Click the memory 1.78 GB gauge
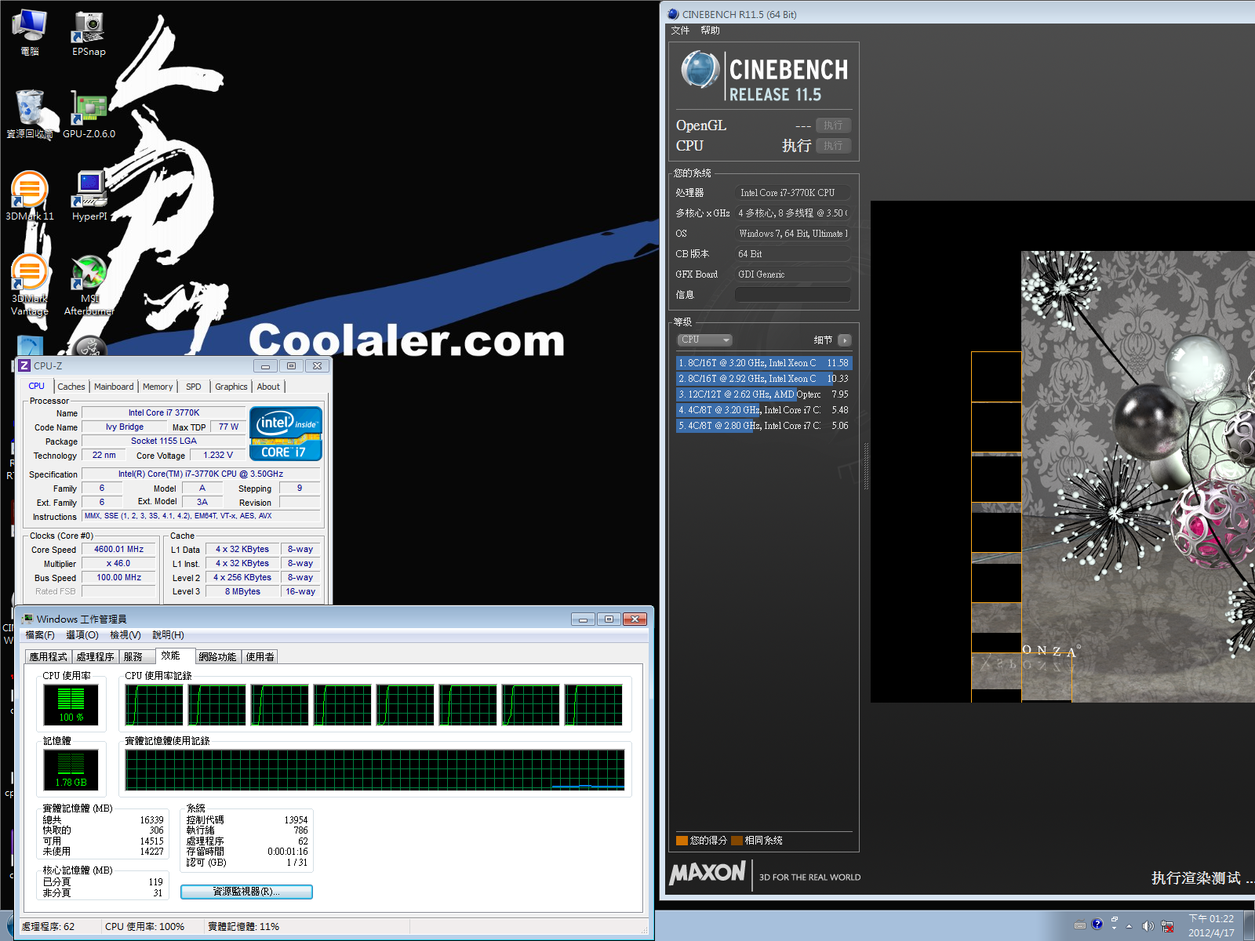Screen dimensions: 1255x941 (x=71, y=770)
